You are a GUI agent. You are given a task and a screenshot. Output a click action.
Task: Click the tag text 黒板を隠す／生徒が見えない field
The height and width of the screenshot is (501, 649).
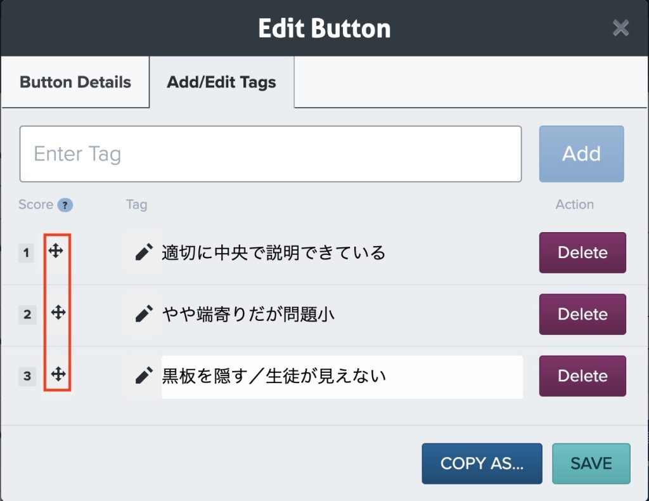point(342,377)
